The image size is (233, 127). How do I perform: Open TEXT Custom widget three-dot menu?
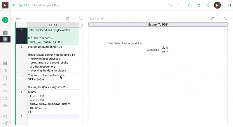[219, 18]
